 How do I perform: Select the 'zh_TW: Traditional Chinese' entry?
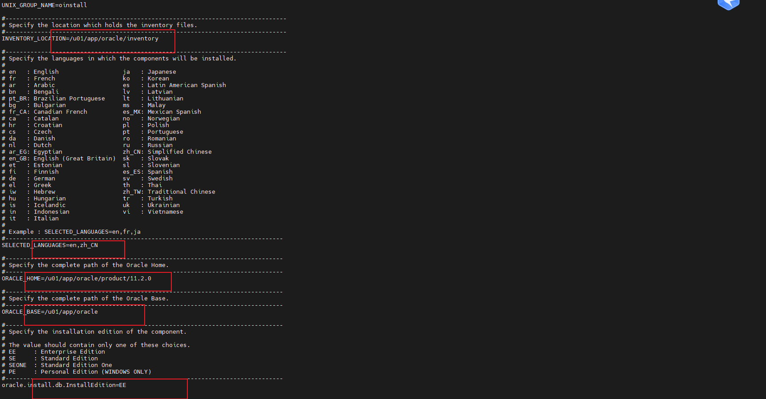(x=169, y=192)
